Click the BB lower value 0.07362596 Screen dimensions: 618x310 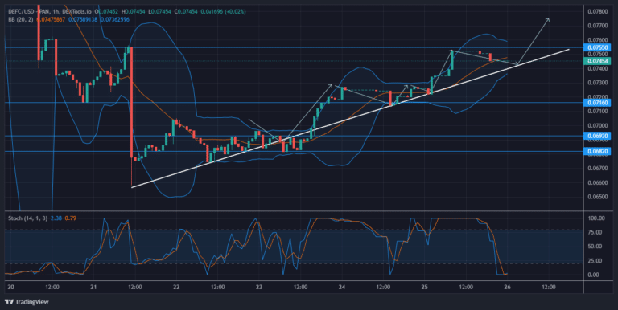115,19
